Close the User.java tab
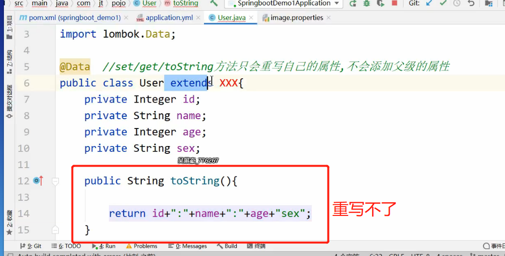The height and width of the screenshot is (256, 505). (x=251, y=18)
